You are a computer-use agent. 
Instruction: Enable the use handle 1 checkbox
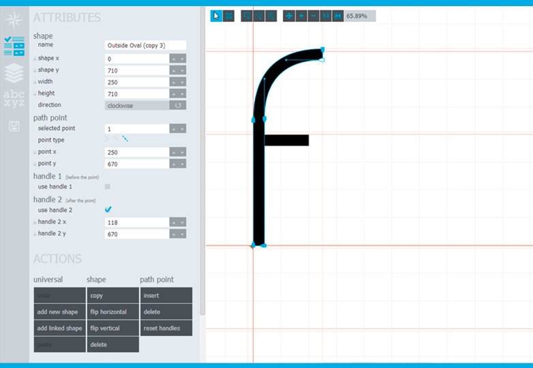pyautogui.click(x=108, y=187)
